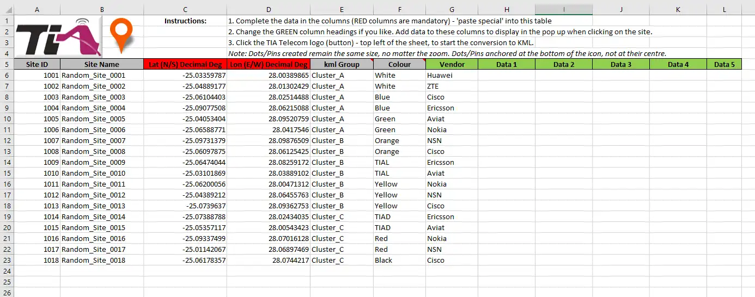
Task: Select the ZTE vendor cell
Action: 452,86
